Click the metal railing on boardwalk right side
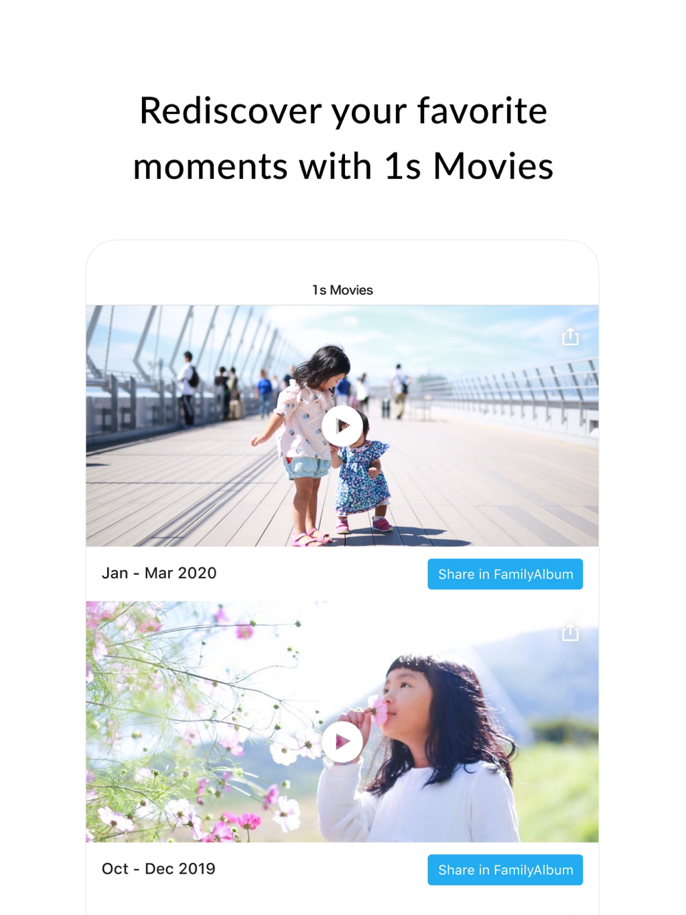686x915 pixels. 521,398
